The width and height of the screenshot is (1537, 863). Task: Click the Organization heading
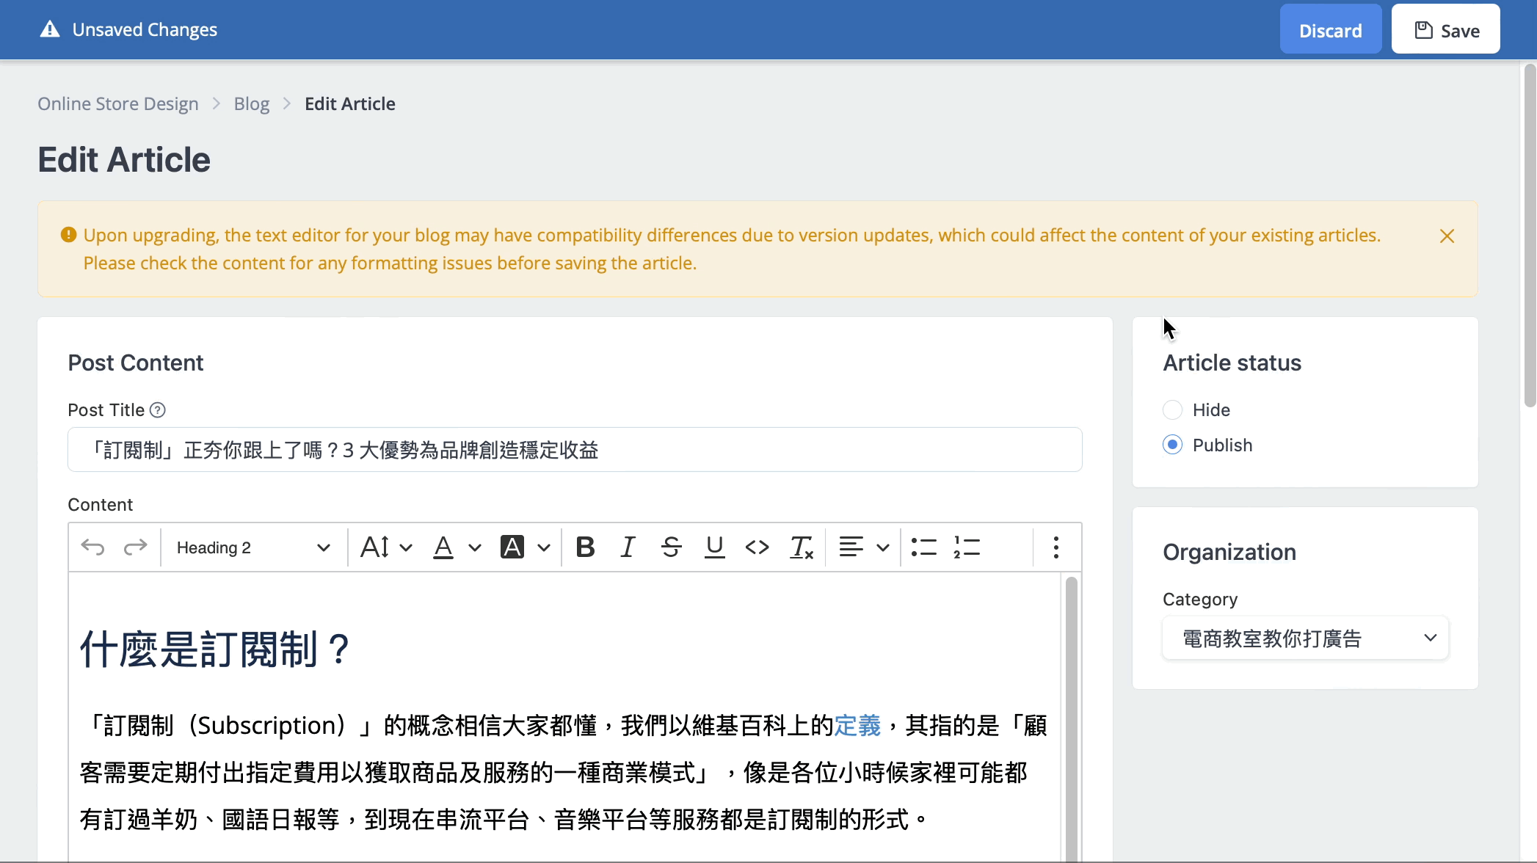pyautogui.click(x=1229, y=553)
